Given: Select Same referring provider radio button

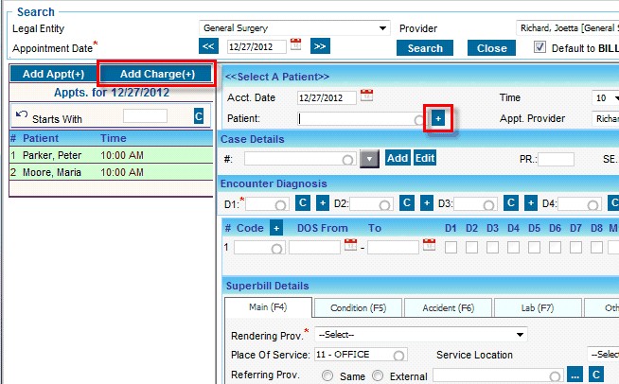Looking at the screenshot, I should [328, 375].
